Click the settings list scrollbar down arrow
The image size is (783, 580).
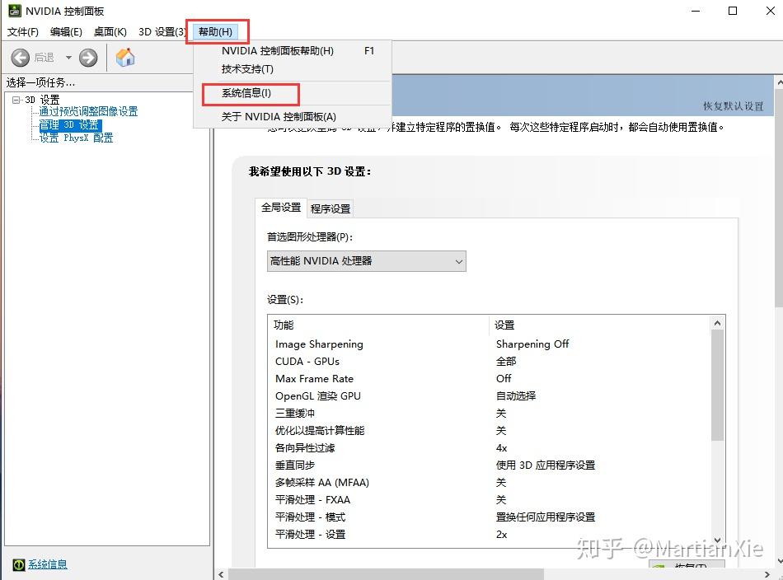pyautogui.click(x=717, y=539)
